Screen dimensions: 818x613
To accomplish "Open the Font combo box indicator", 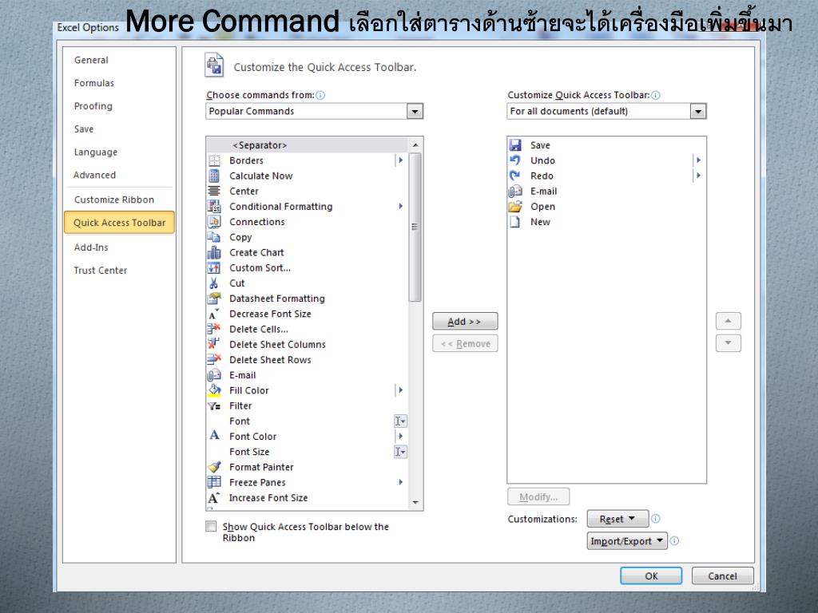I will 400,421.
